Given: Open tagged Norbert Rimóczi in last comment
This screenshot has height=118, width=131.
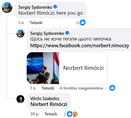Looking at the screenshot, I should pyautogui.click(x=49, y=104).
